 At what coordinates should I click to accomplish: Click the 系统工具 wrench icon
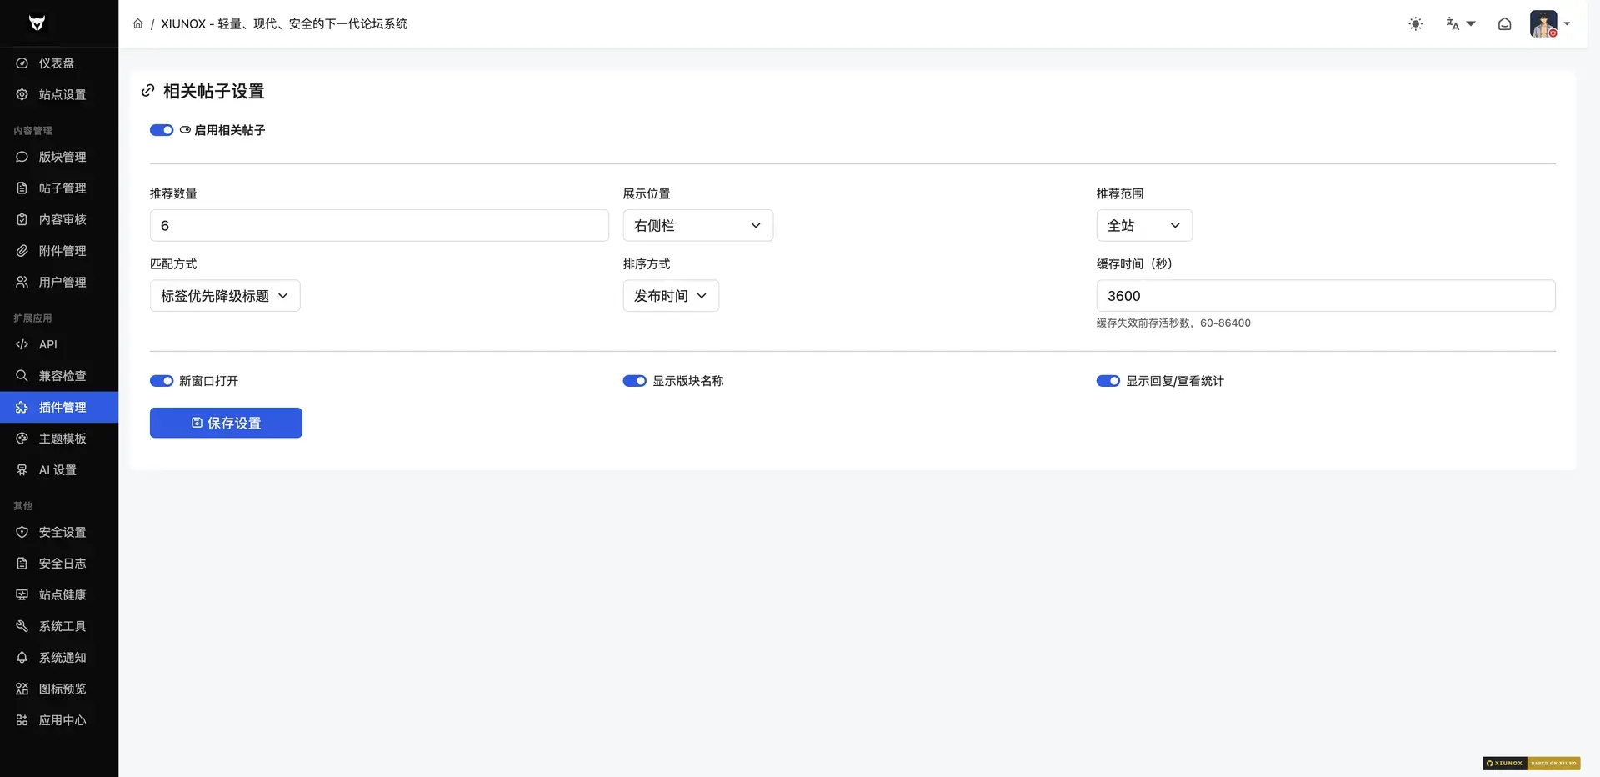point(22,626)
